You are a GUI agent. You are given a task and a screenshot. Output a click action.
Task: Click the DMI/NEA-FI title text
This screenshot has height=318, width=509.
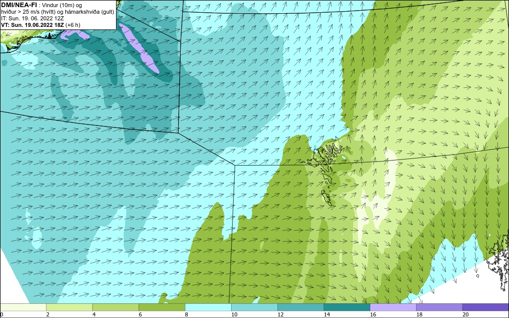(18, 5)
